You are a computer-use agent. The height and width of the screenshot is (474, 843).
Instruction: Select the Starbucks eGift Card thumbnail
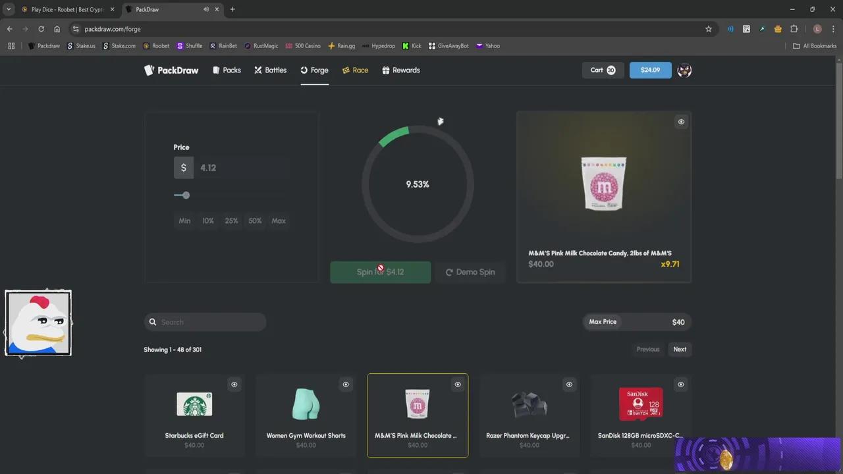[194, 404]
